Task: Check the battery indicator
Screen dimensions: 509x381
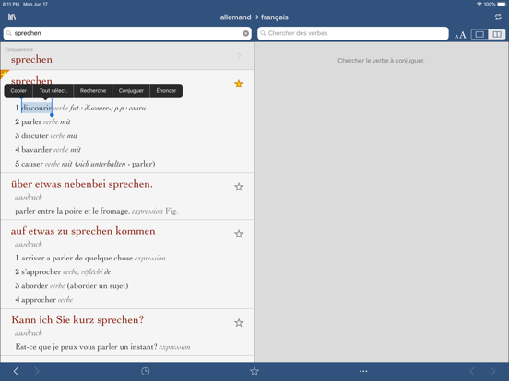Action: pyautogui.click(x=502, y=4)
